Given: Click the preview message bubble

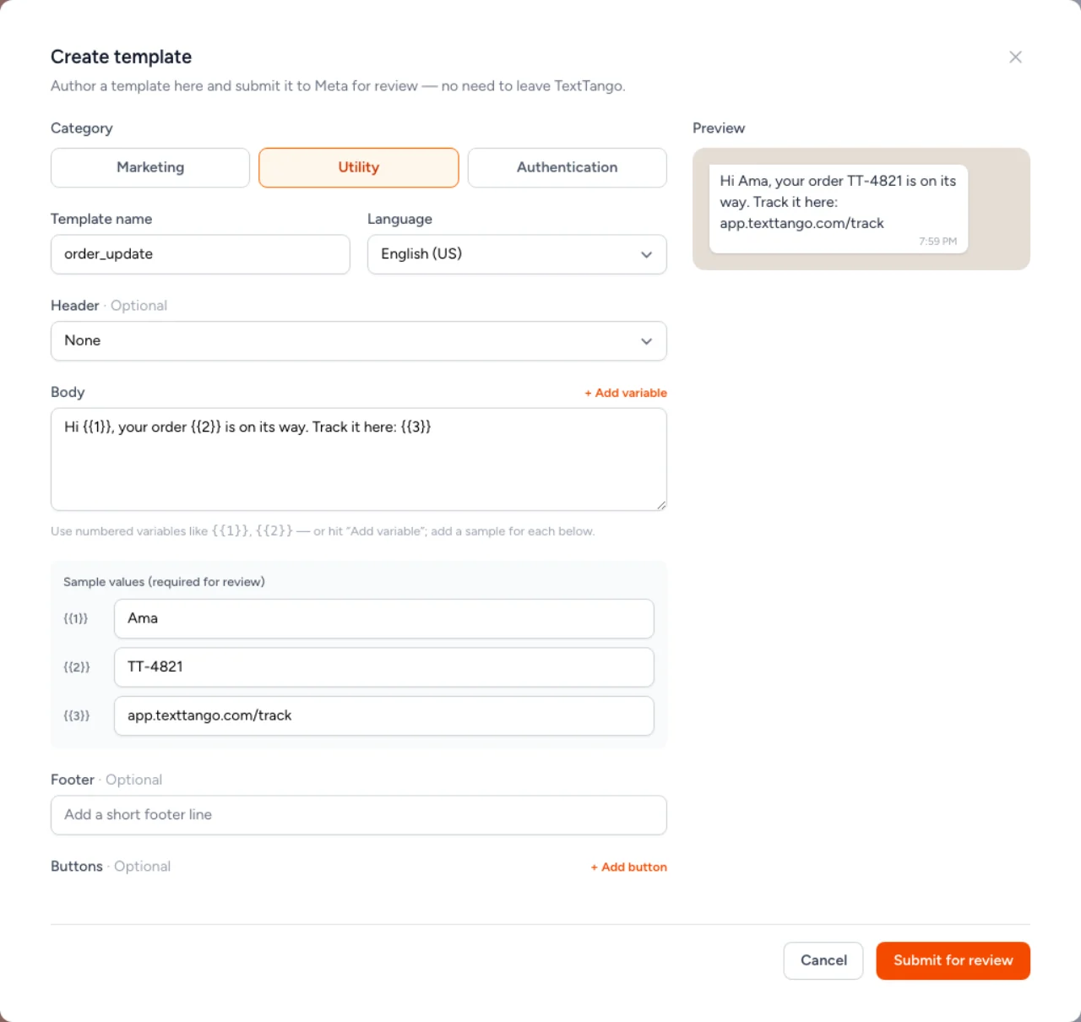Looking at the screenshot, I should (x=839, y=209).
